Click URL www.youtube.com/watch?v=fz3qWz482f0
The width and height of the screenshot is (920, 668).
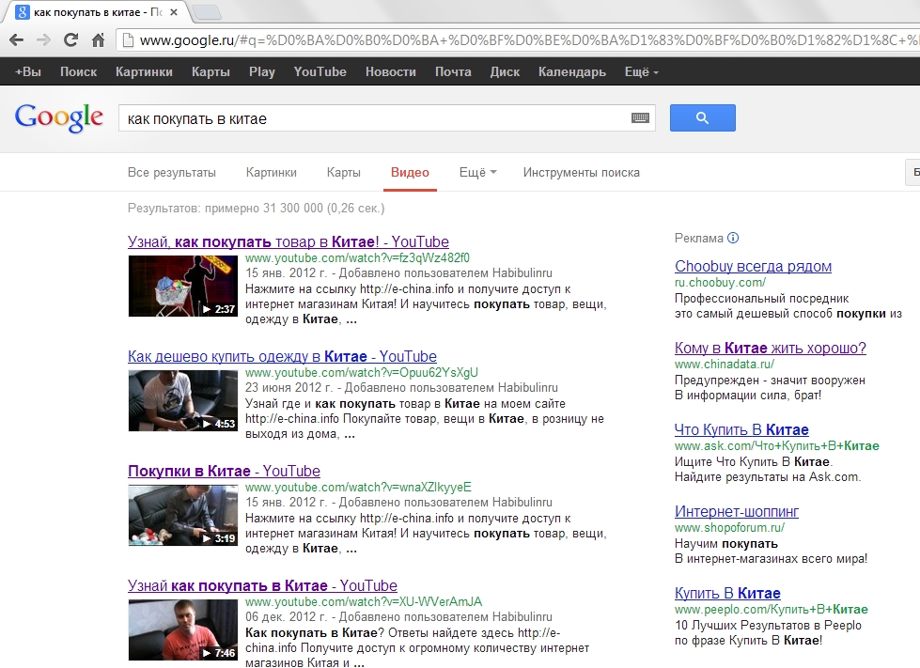(x=357, y=258)
